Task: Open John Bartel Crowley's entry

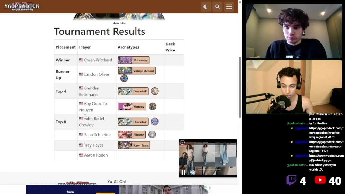Action: 92,122
